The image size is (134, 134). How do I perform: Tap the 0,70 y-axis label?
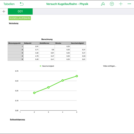(x=17, y=71)
